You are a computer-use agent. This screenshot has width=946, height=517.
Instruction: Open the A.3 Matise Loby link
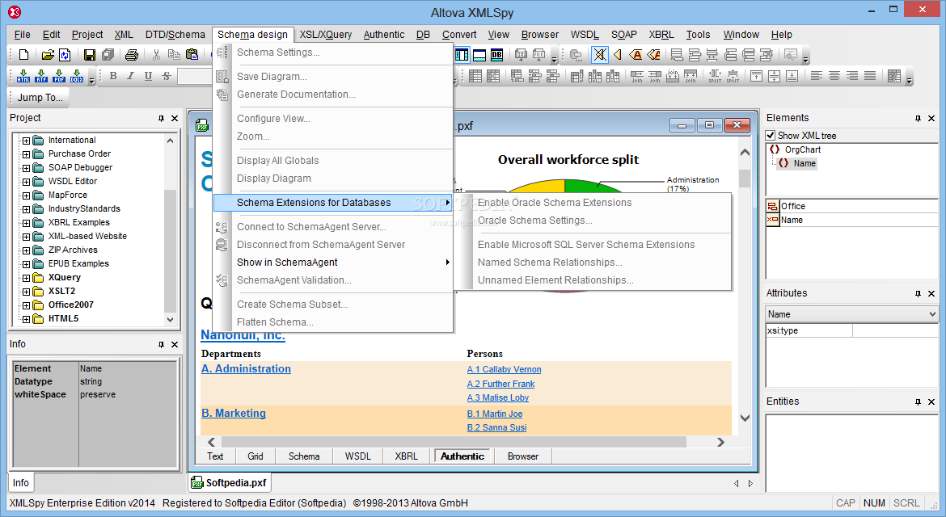(x=498, y=397)
